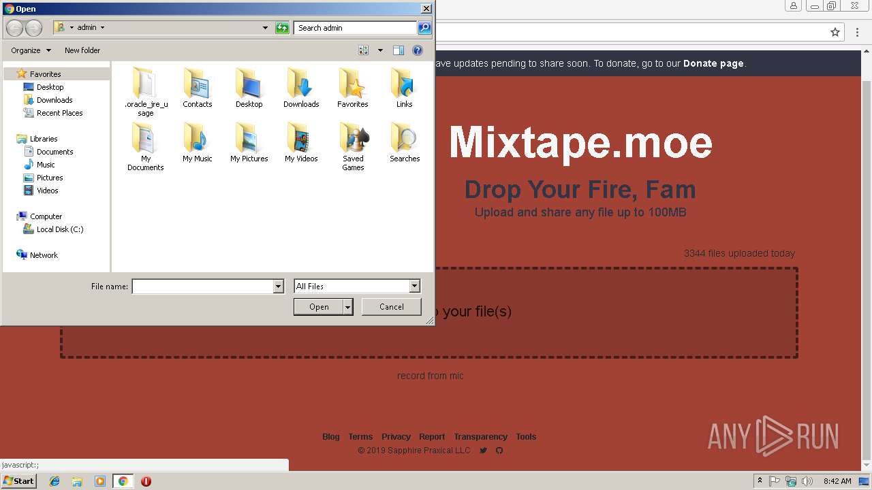Expand the address bar history dropdown
This screenshot has width=872, height=490.
pyautogui.click(x=265, y=28)
